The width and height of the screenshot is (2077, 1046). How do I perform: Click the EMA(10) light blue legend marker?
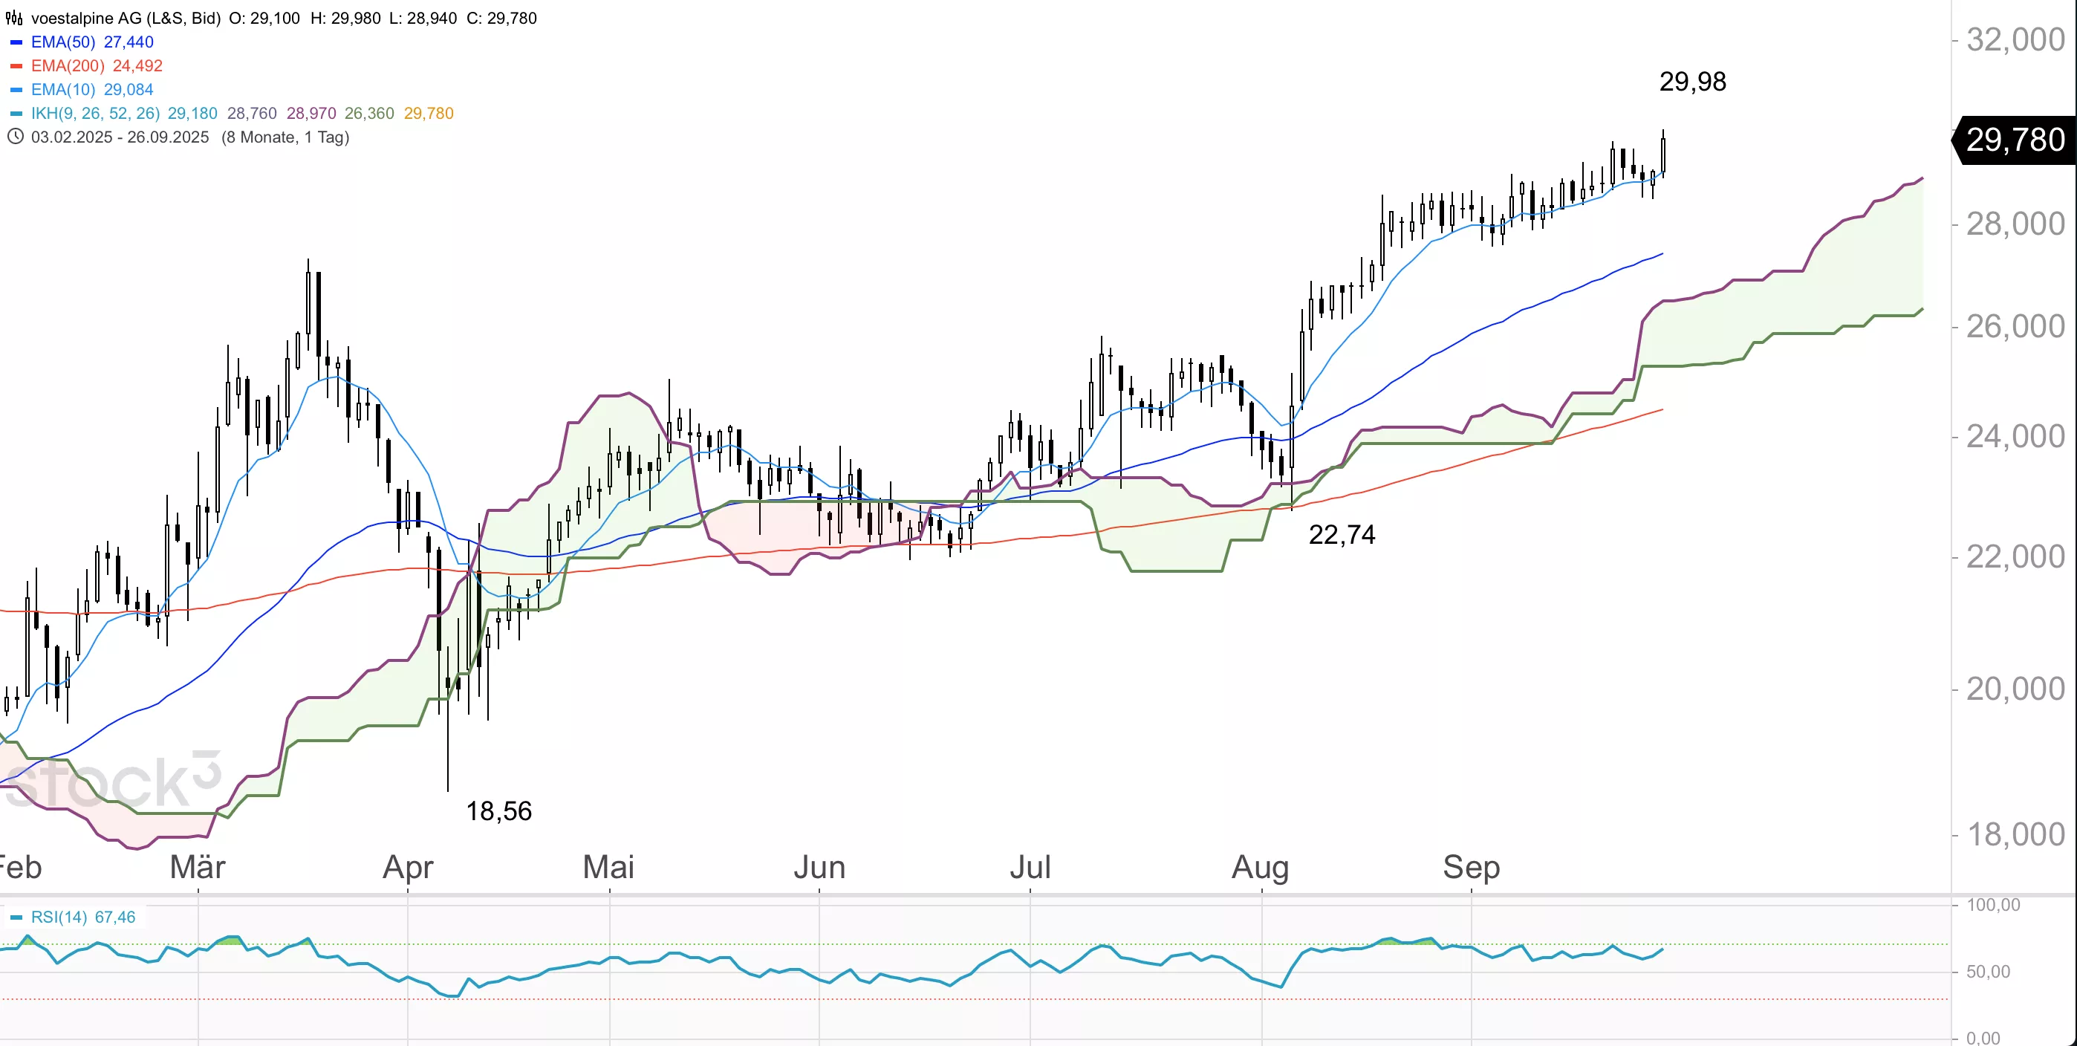(x=16, y=89)
